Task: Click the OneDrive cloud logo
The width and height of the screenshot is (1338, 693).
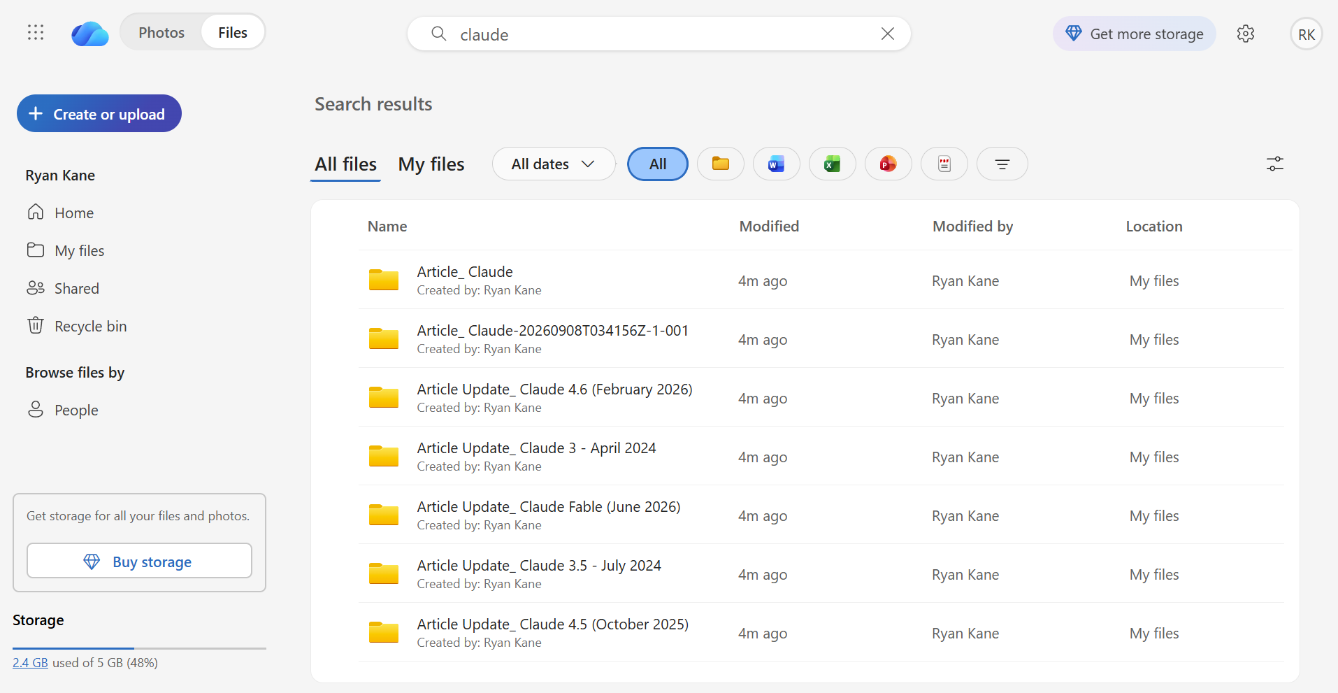Action: coord(90,33)
